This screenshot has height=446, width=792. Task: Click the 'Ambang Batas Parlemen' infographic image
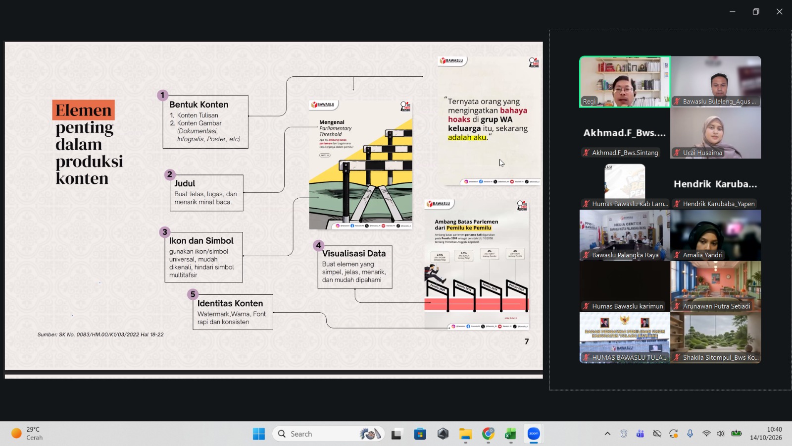tap(477, 265)
